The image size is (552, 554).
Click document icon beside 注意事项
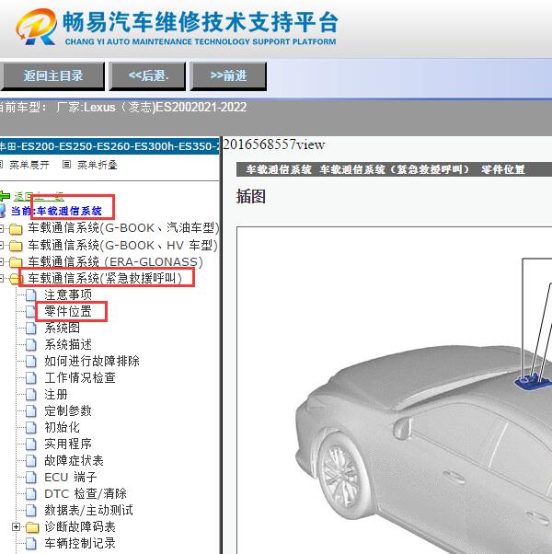pos(31,295)
